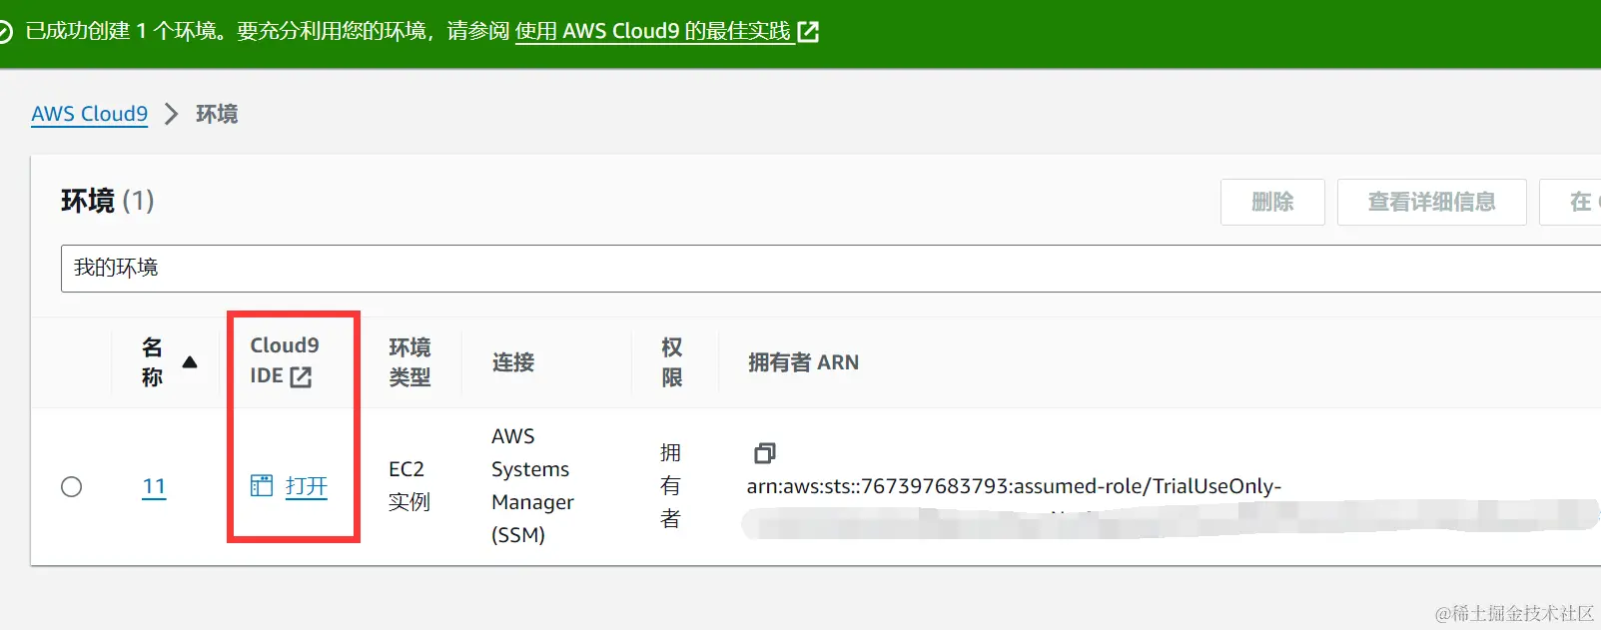Select the radio button for environment 11
This screenshot has height=630, width=1601.
72,487
